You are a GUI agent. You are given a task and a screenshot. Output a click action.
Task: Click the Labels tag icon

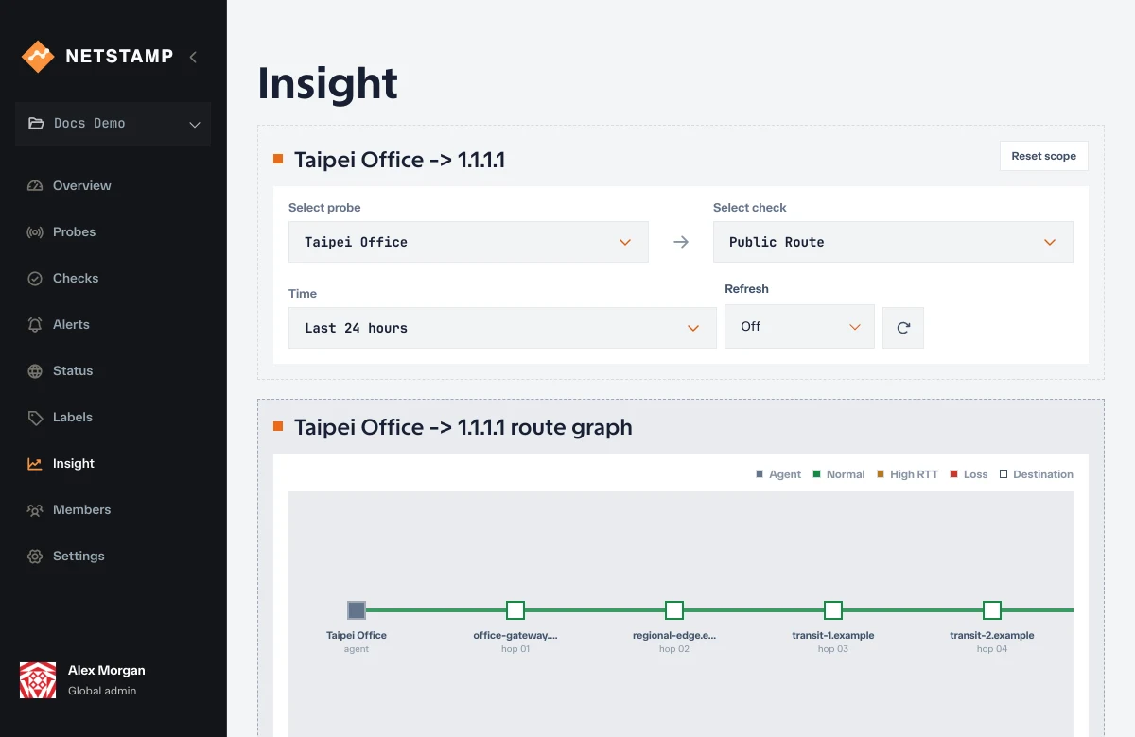[35, 418]
